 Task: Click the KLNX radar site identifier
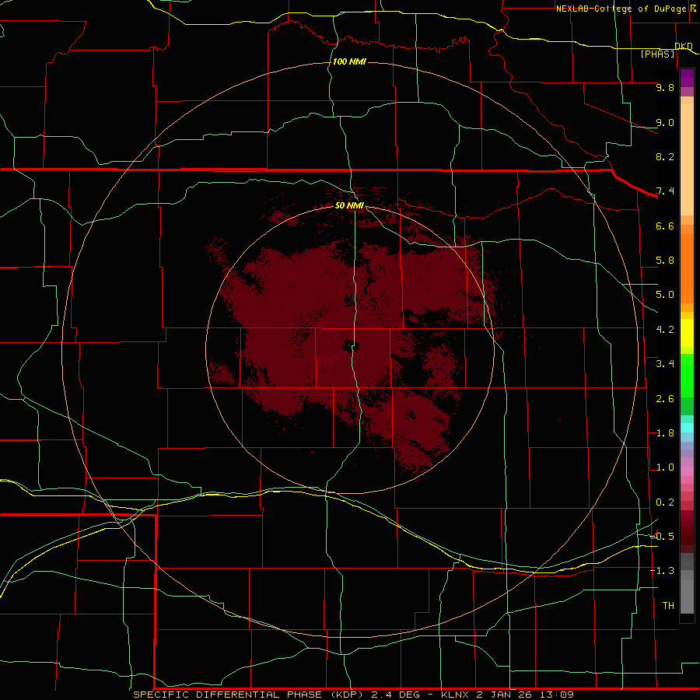coord(455,695)
